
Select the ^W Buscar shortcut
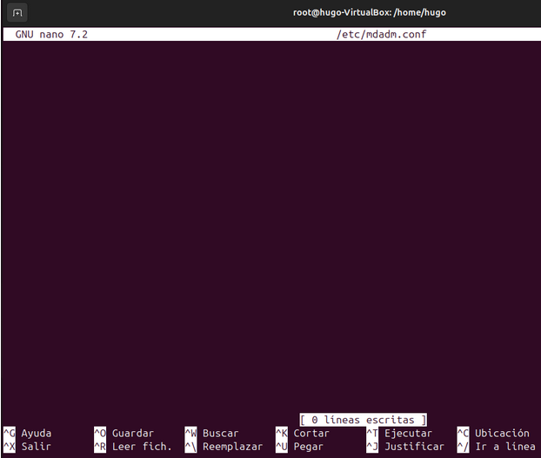click(211, 433)
